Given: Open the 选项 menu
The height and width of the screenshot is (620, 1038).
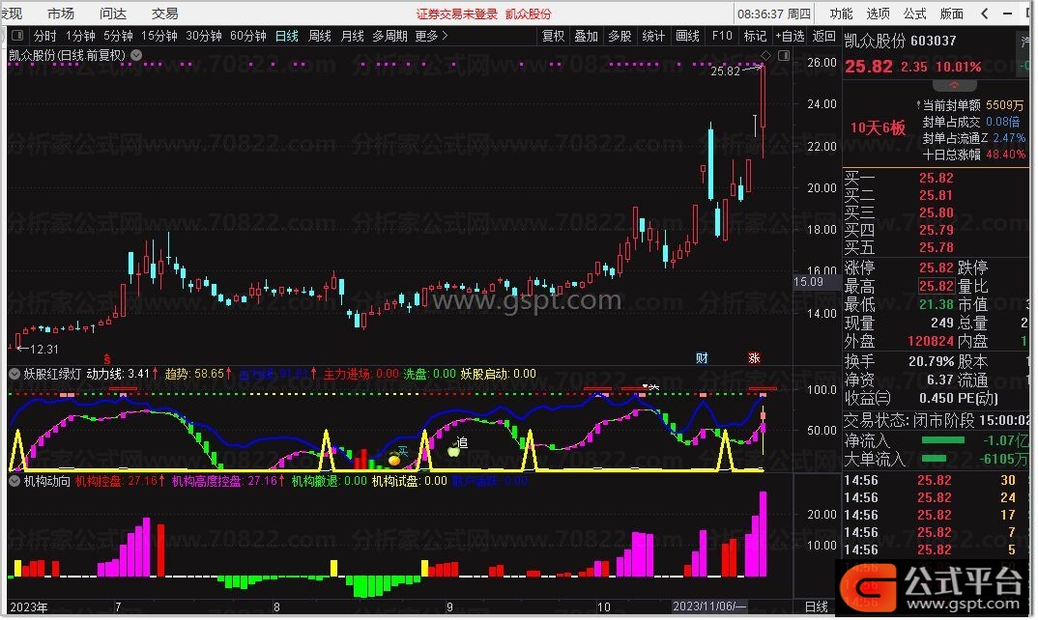Looking at the screenshot, I should pos(878,14).
